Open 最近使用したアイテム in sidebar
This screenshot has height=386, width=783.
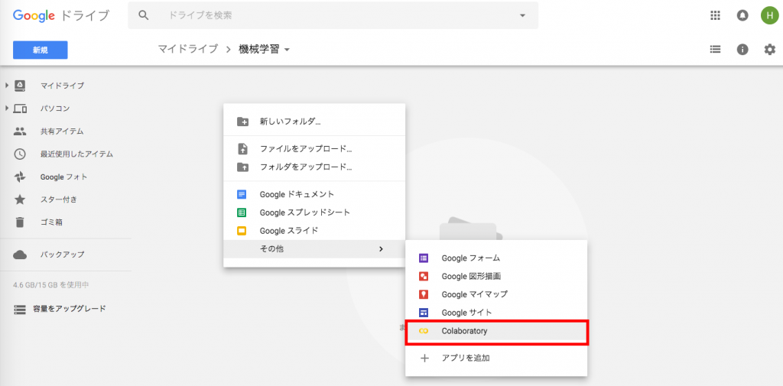[x=76, y=154]
